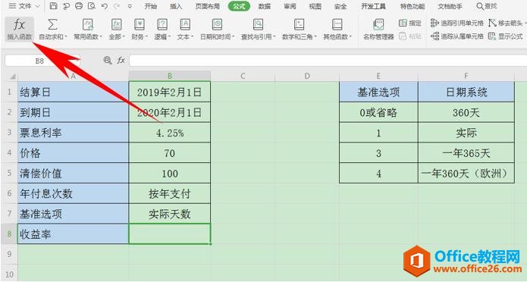The image size is (527, 282).
Task: Click the fx icon beside the formula bar
Action: click(121, 61)
